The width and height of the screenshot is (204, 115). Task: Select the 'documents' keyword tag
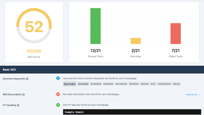click(121, 84)
